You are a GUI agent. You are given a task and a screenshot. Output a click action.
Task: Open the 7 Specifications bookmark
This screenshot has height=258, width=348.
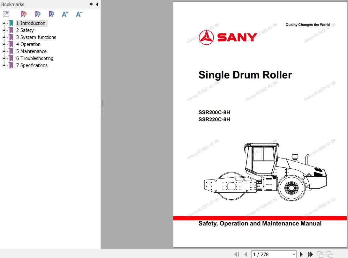(32, 65)
